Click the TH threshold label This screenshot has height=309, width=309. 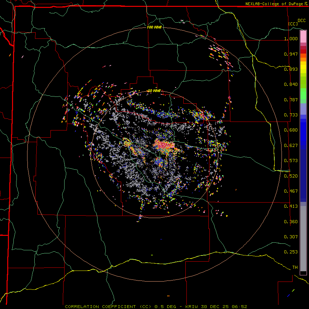tap(295, 267)
